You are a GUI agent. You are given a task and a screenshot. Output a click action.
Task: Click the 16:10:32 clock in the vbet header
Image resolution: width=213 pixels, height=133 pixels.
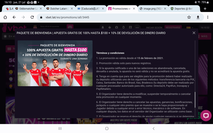tap(205, 27)
